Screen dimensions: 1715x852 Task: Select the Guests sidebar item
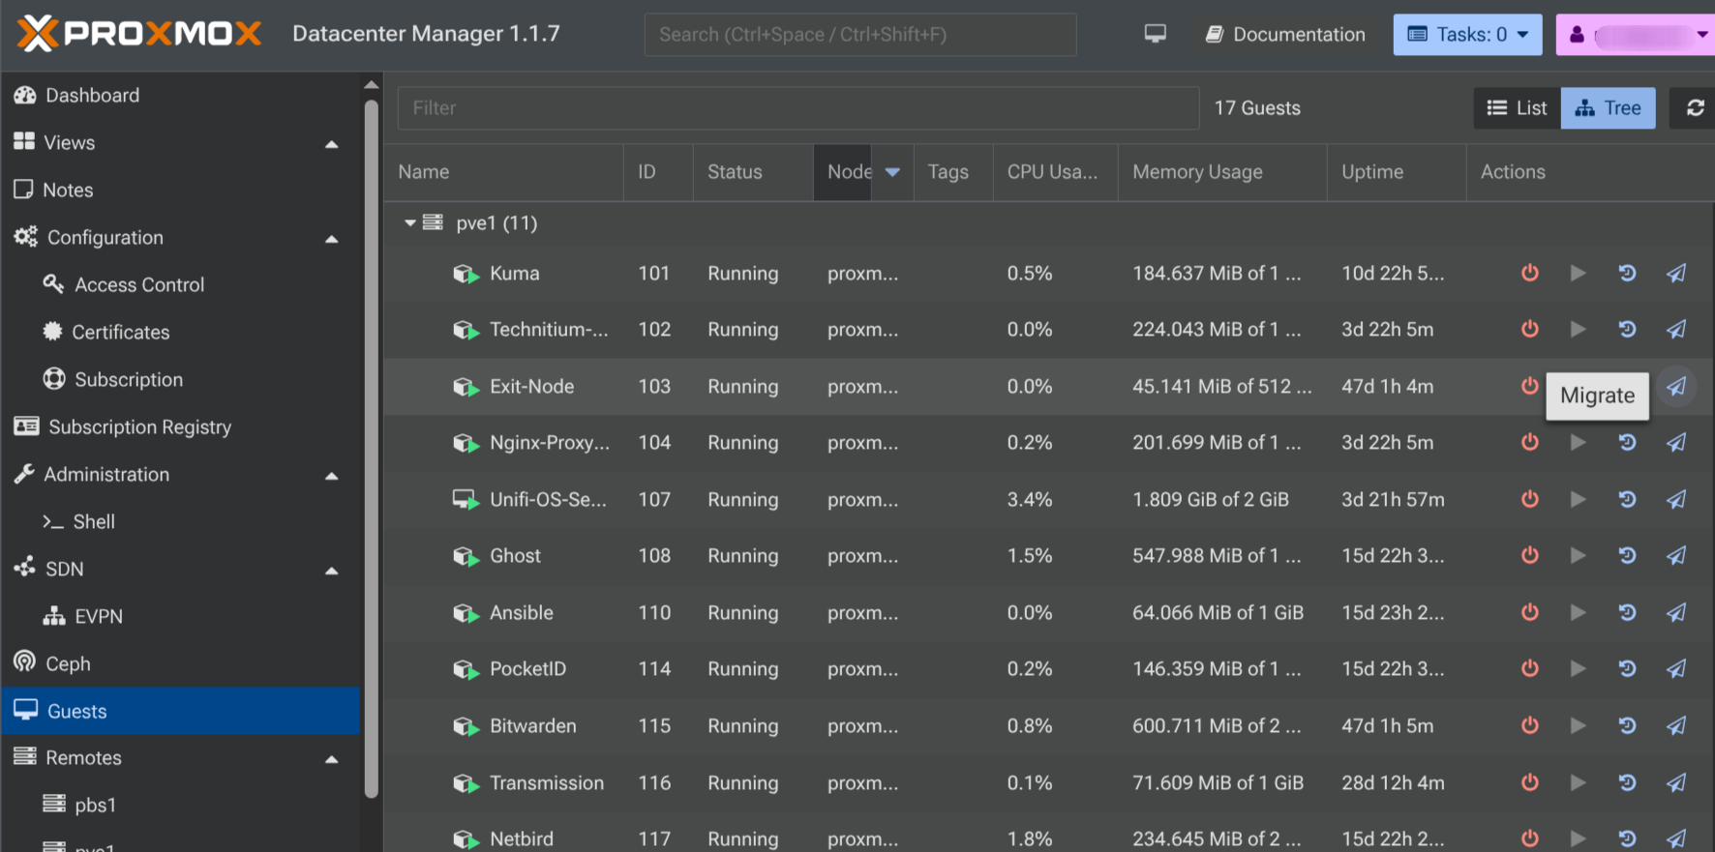(180, 711)
